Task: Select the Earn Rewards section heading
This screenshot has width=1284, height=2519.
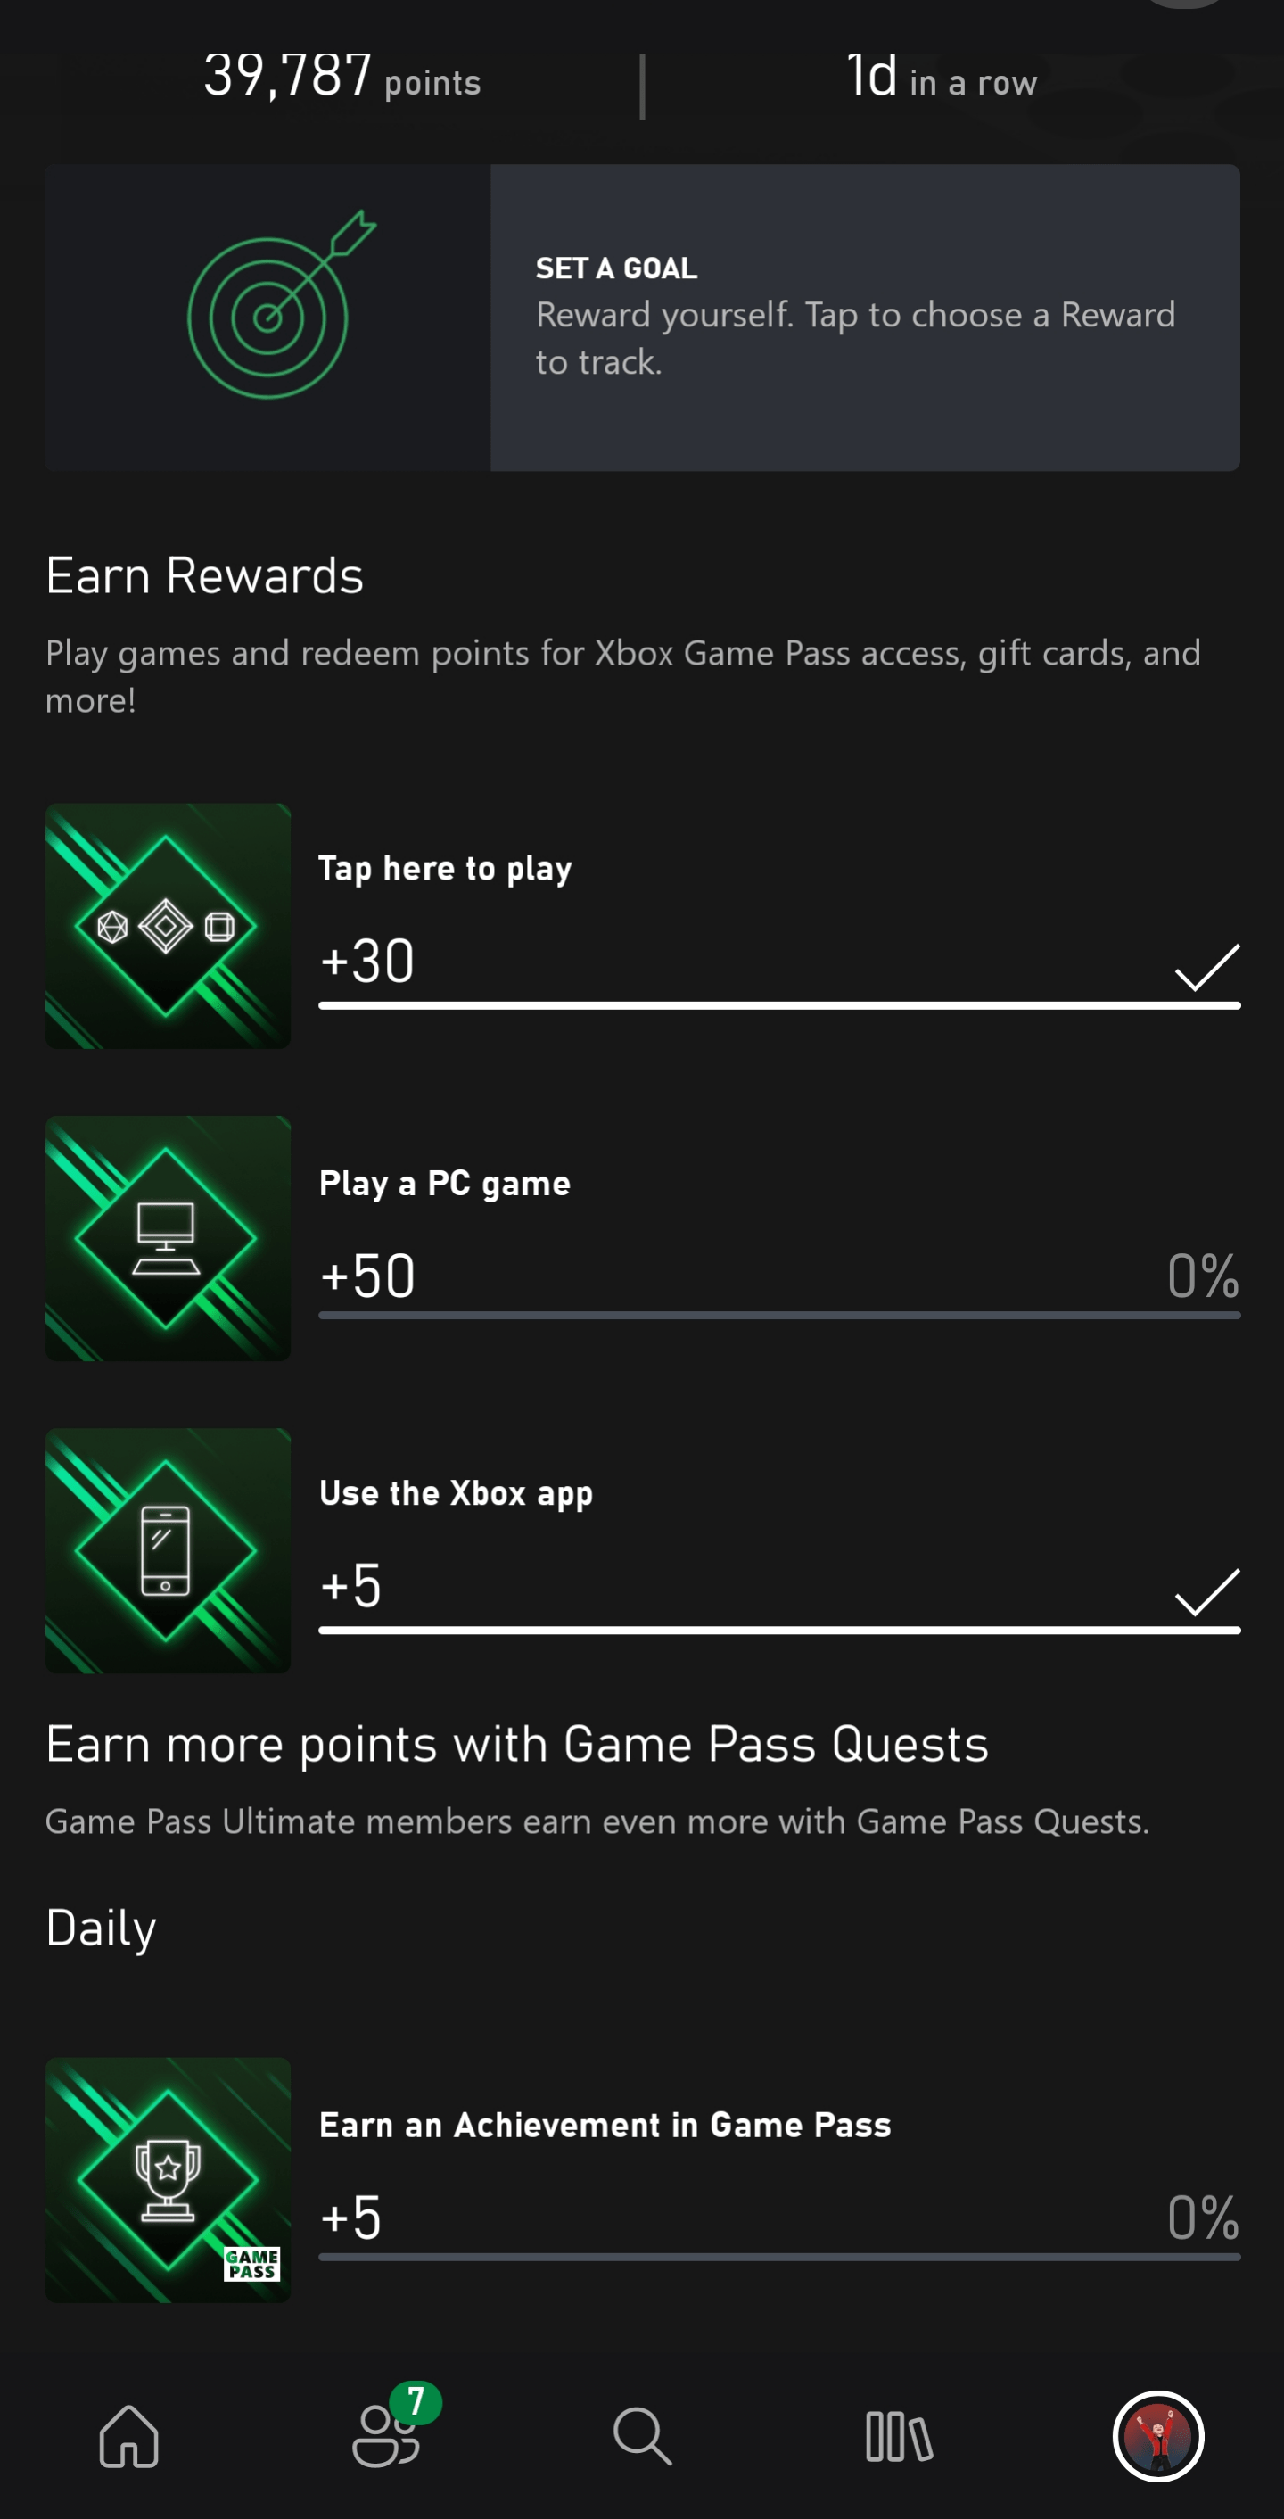Action: pyautogui.click(x=204, y=575)
